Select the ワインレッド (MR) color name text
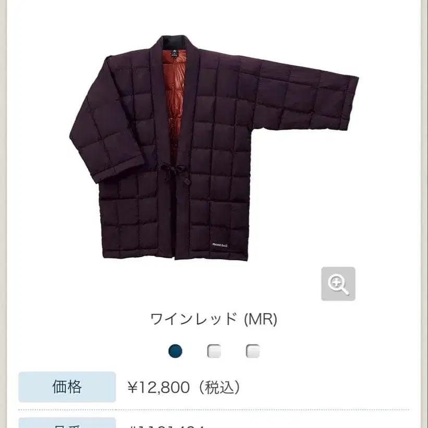The height and width of the screenshot is (428, 428). (214, 319)
